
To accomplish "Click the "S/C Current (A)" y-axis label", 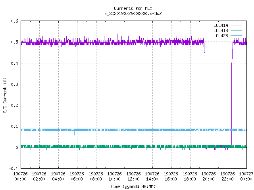I will pyautogui.click(x=5, y=95).
